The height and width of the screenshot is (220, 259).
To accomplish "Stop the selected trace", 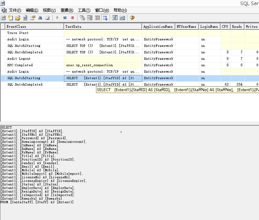I will coord(72,18).
